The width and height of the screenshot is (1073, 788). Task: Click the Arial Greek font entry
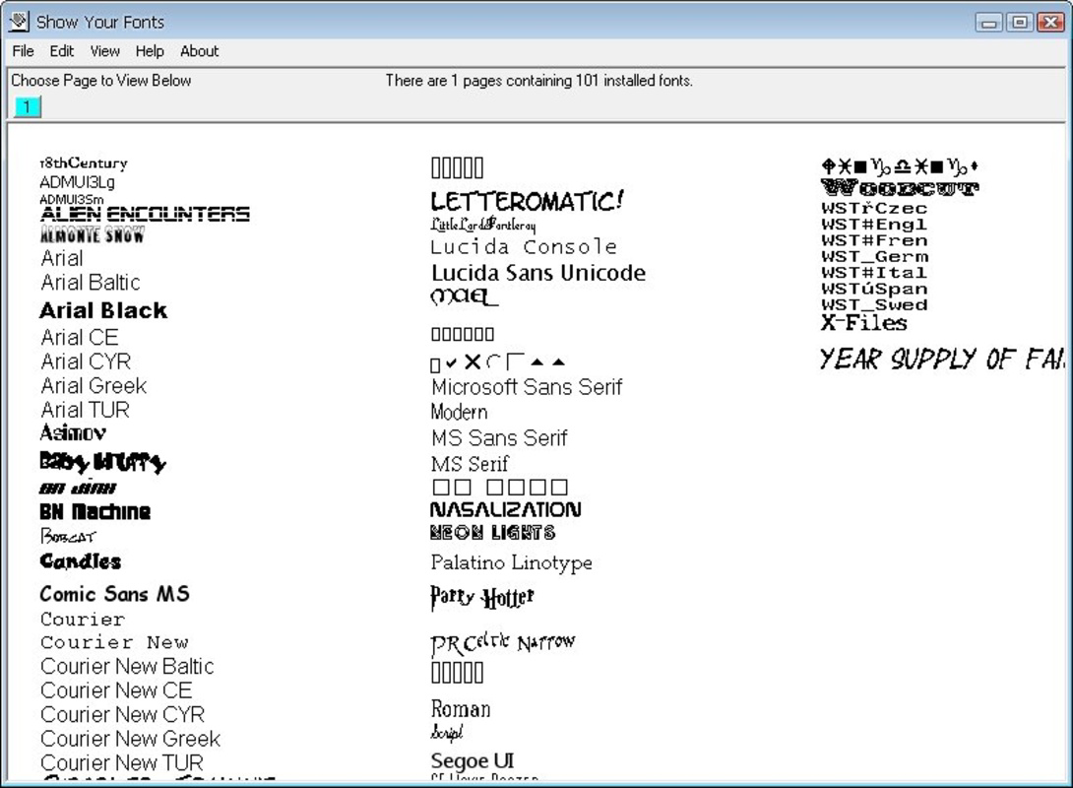pyautogui.click(x=94, y=385)
